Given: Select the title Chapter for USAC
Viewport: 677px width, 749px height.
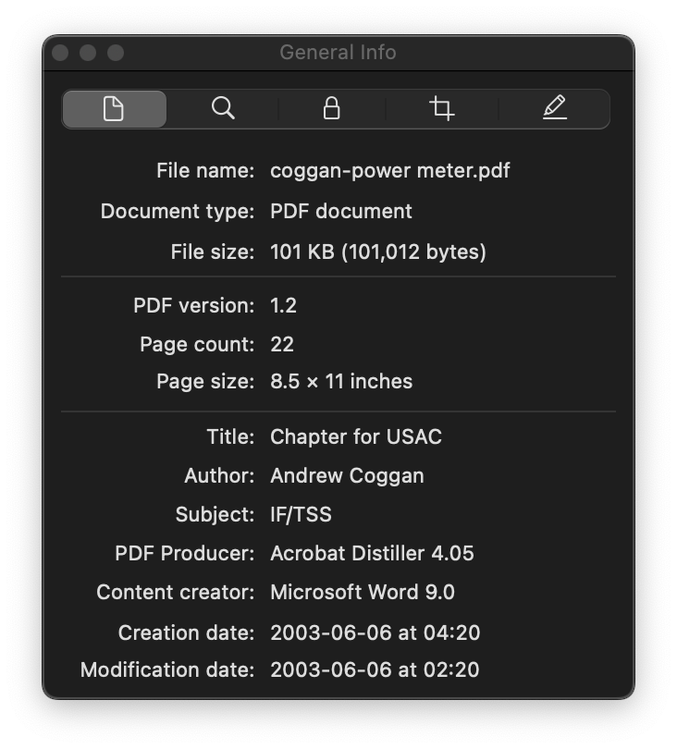Looking at the screenshot, I should pos(356,437).
